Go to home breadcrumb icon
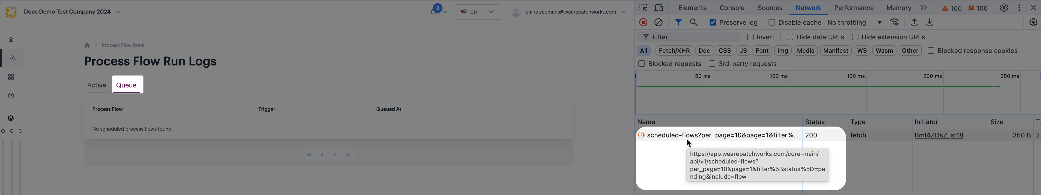The image size is (1041, 195). click(87, 45)
